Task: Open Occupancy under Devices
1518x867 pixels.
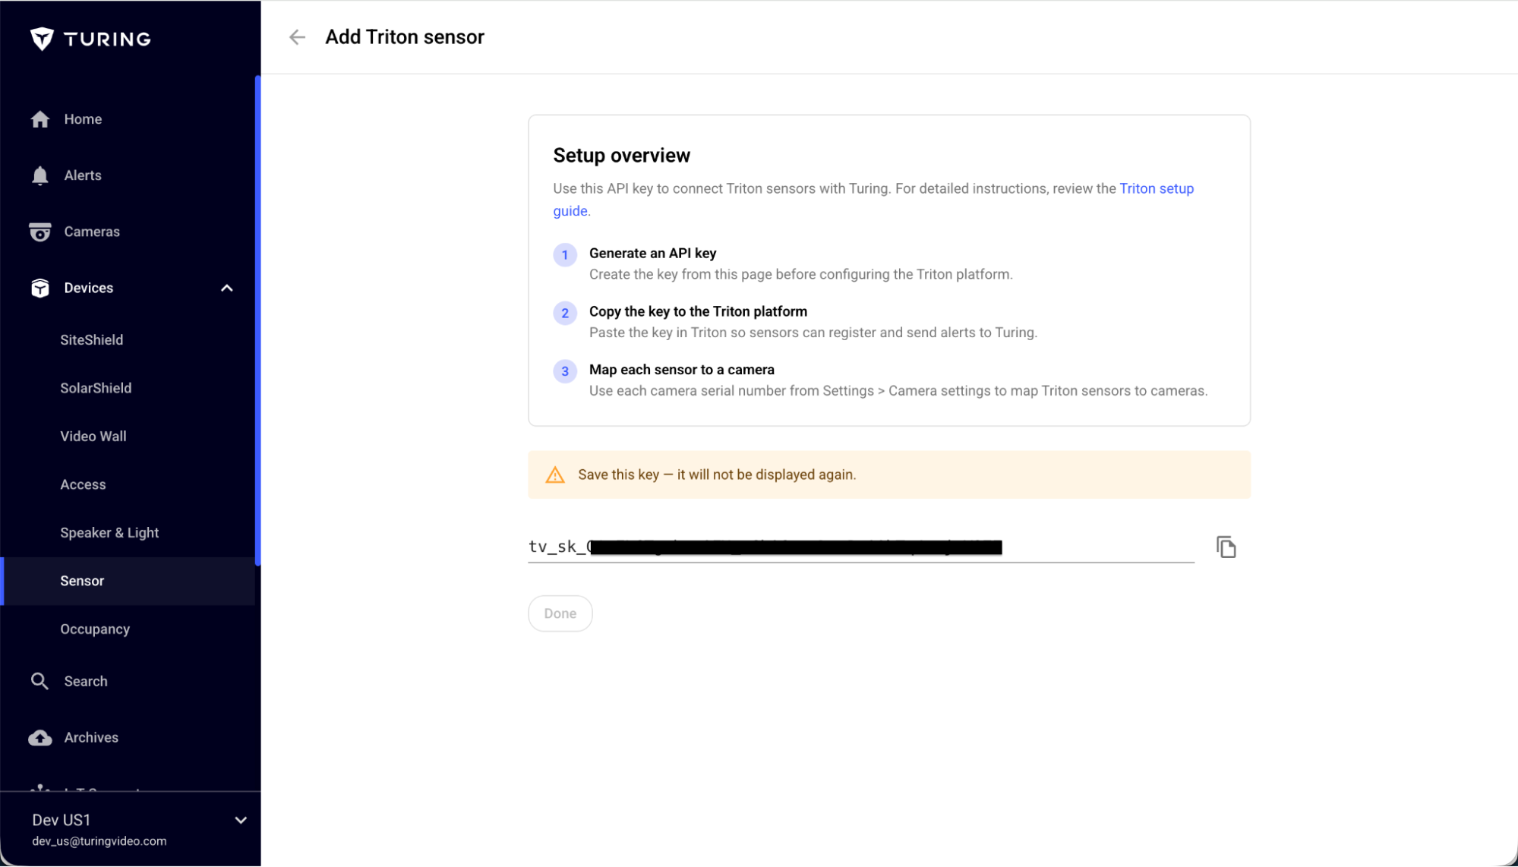Action: pos(95,629)
